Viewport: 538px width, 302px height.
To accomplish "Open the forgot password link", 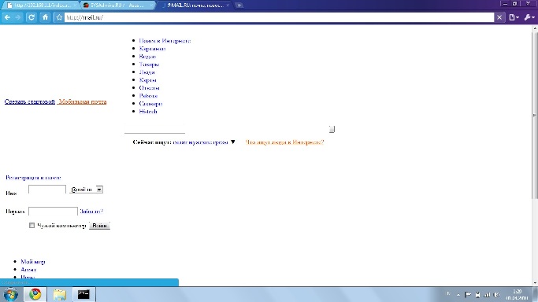I will click(x=91, y=212).
